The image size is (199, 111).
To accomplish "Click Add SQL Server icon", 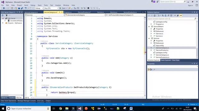I will tap(6, 15).
